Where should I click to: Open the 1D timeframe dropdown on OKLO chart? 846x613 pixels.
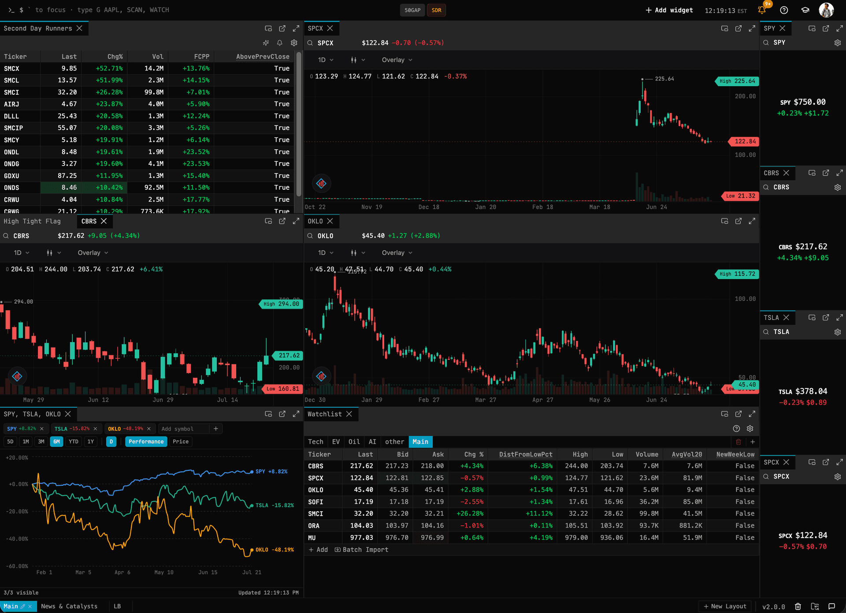[326, 253]
